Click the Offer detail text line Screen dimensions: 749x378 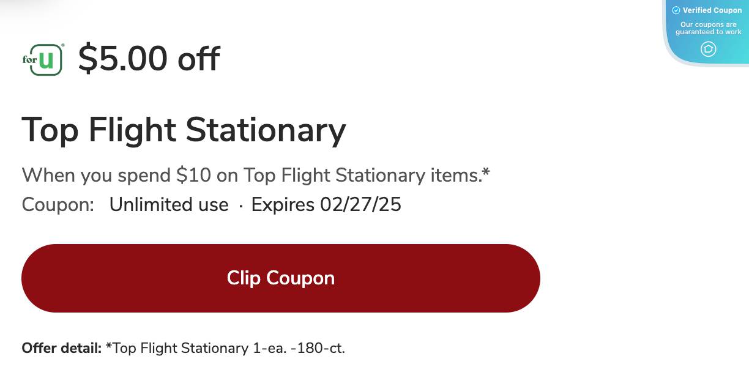(183, 348)
